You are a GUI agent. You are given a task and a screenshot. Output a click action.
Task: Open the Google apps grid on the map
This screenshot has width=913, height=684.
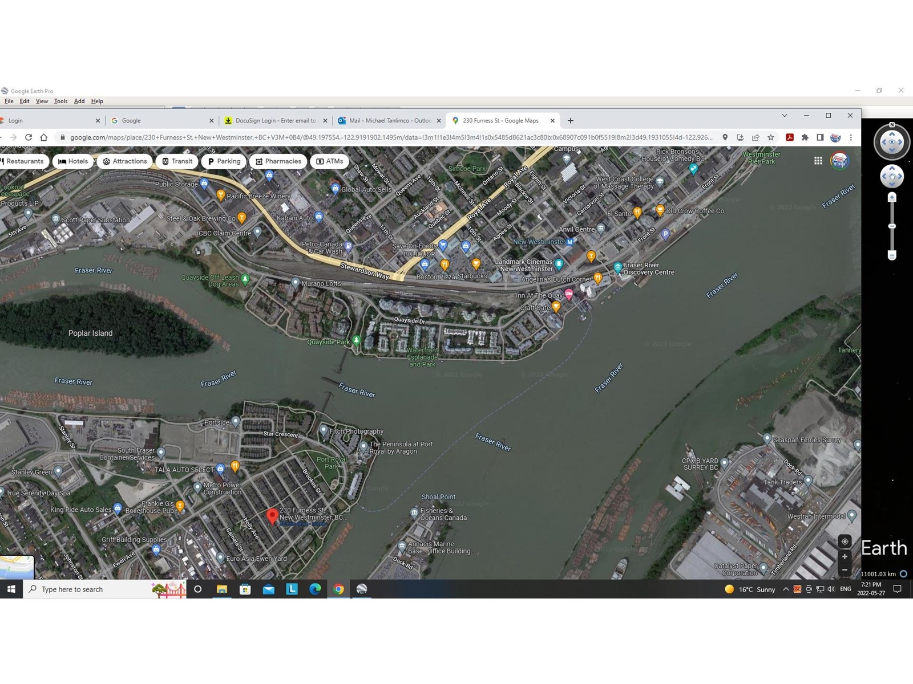818,161
